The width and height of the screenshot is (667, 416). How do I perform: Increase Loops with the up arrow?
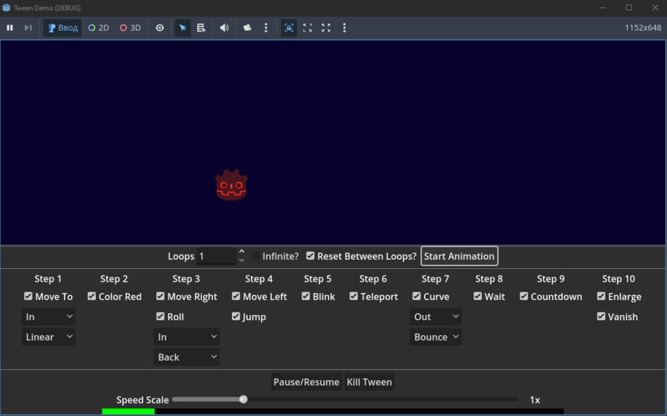point(242,252)
